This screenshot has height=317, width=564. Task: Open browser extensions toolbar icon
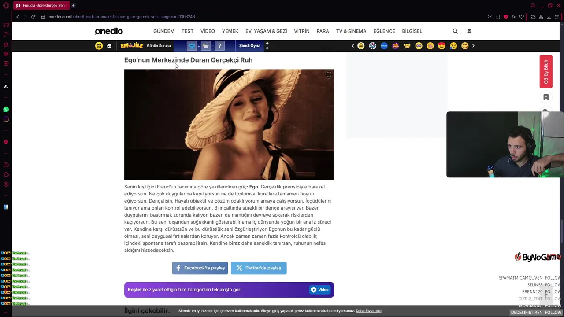click(533, 17)
